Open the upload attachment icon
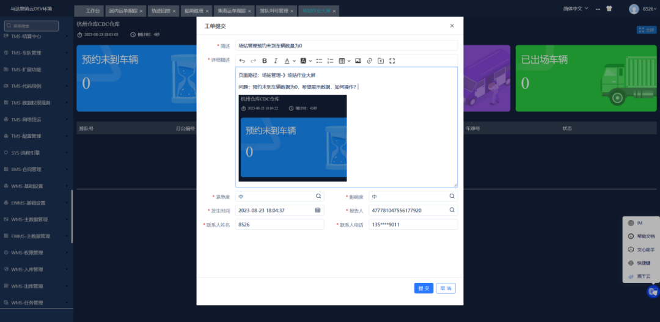660x322 pixels. point(381,60)
